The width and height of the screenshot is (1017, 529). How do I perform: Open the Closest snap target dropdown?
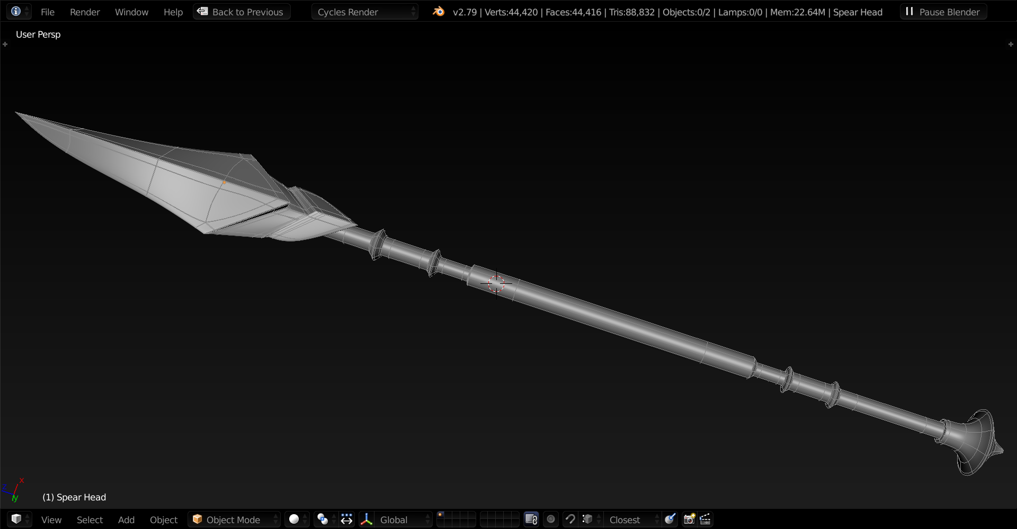click(632, 519)
